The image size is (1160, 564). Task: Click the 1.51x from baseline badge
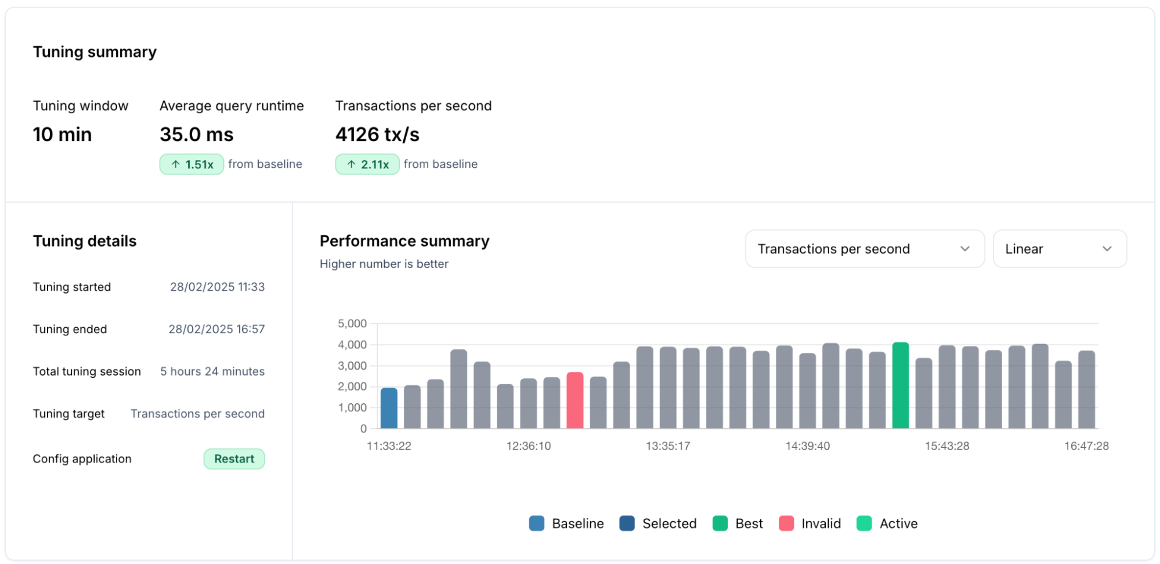point(191,164)
